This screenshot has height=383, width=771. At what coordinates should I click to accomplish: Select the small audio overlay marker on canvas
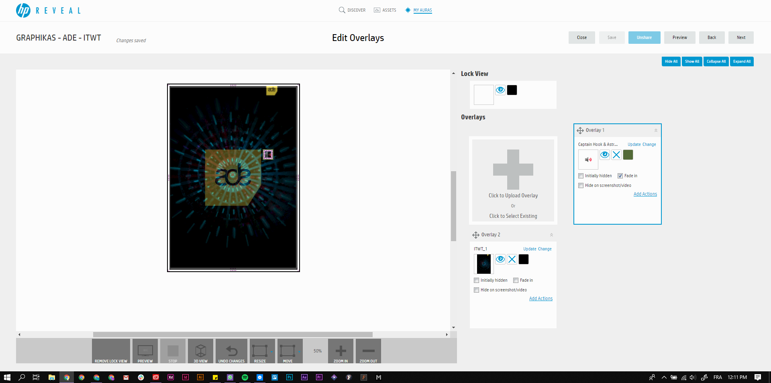[268, 154]
